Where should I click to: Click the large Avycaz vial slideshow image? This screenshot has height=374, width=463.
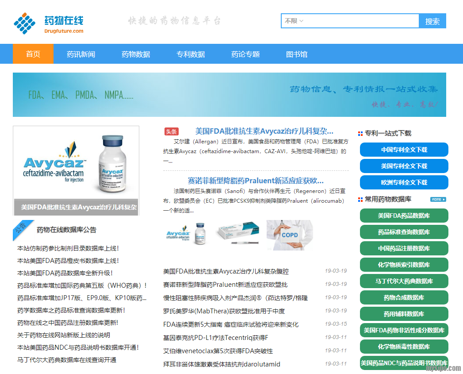[76, 165]
